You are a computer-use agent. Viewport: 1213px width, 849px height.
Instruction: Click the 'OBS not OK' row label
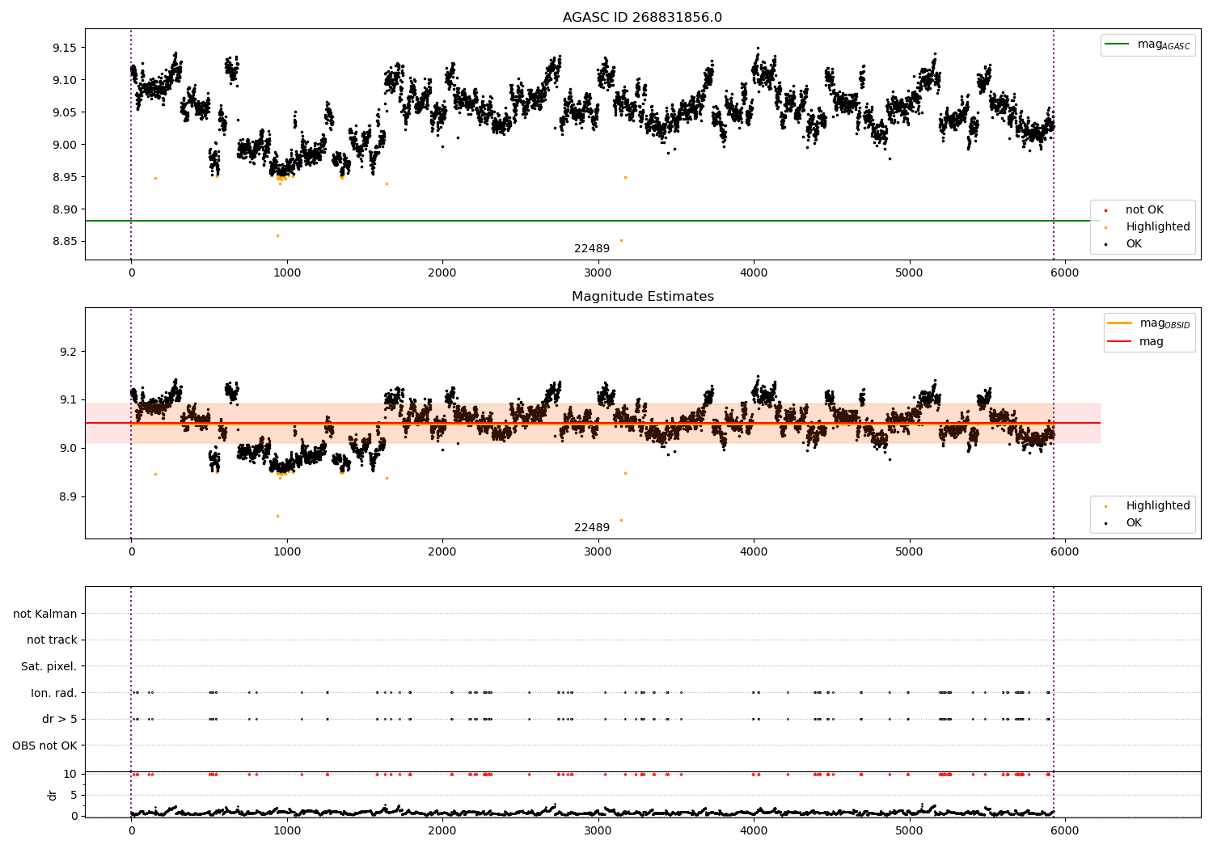pos(45,746)
